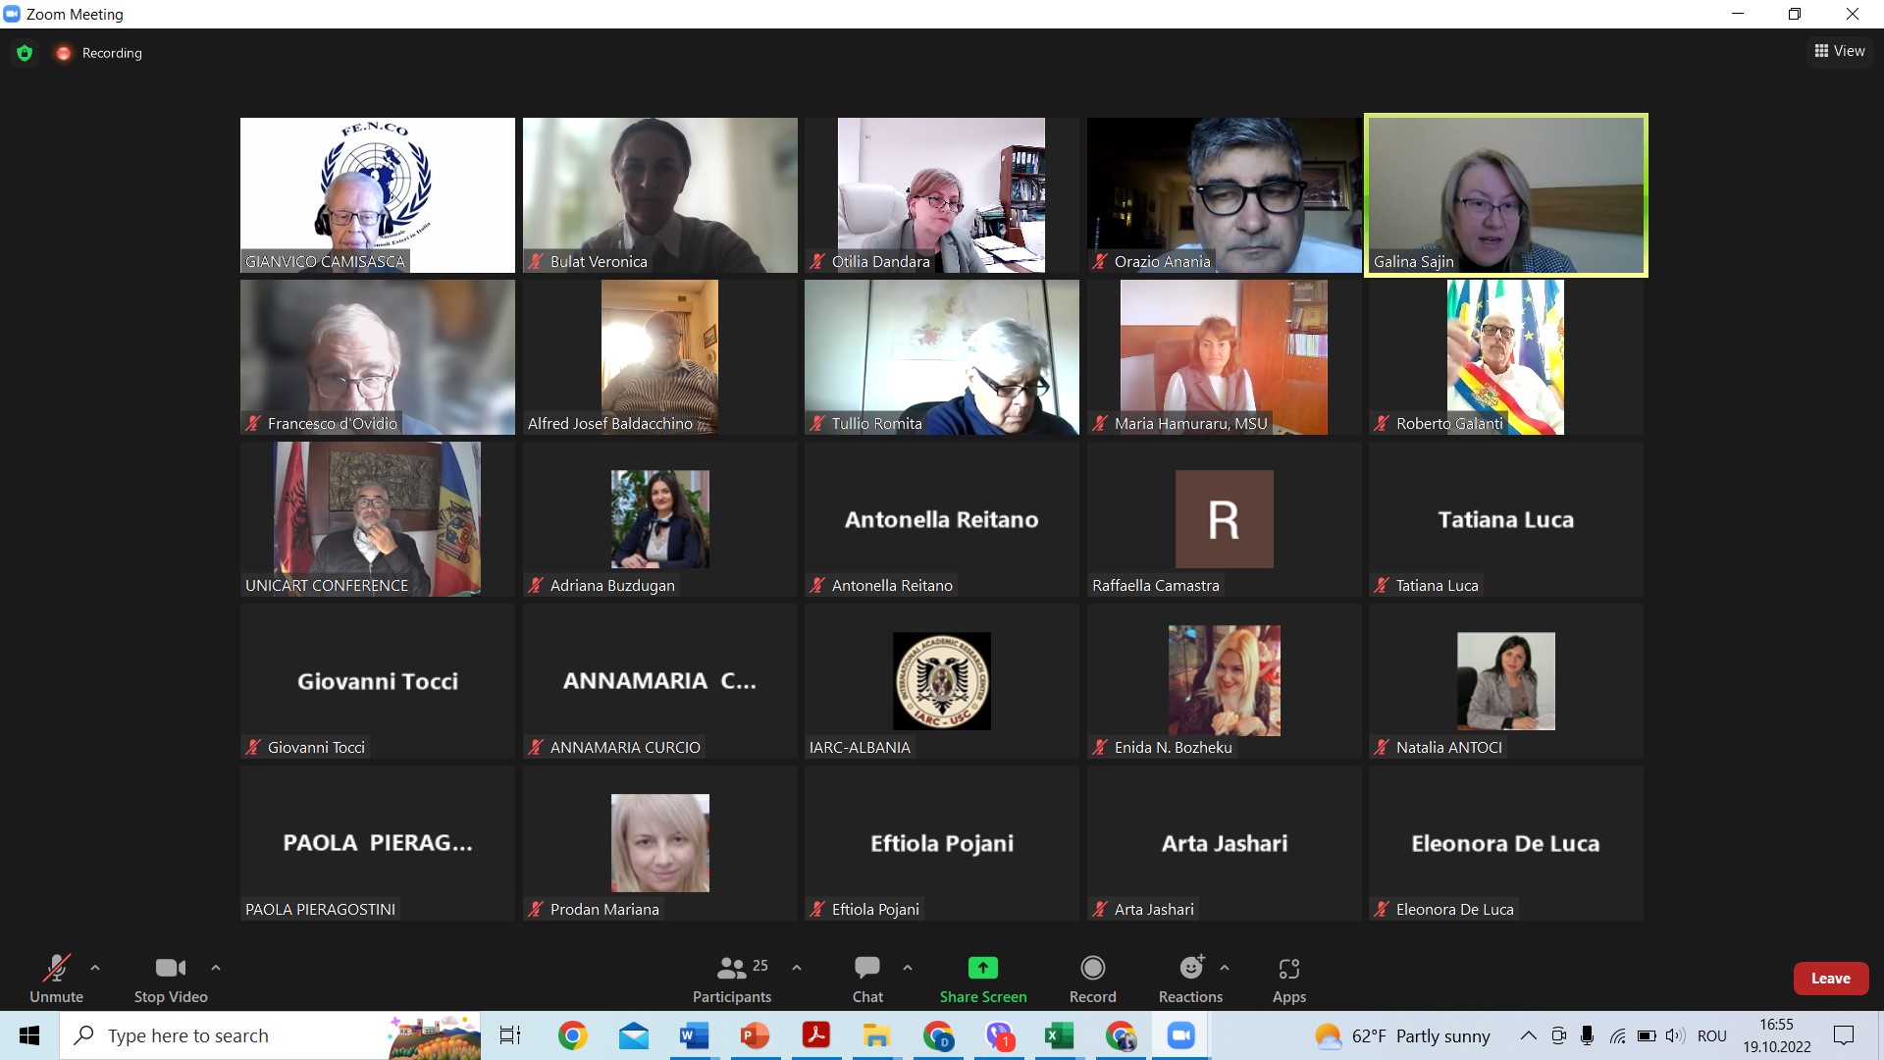
Task: Expand video options arrow beside Stop Video
Action: tap(216, 968)
